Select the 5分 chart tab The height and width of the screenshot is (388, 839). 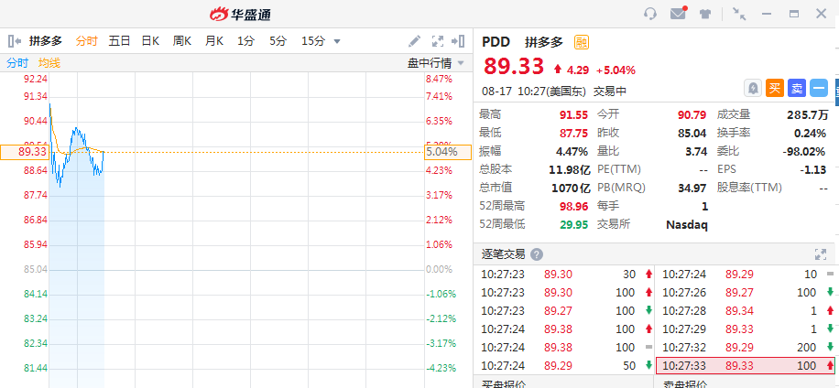point(278,41)
